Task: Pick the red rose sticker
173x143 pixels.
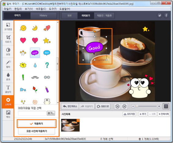Action: point(35,90)
